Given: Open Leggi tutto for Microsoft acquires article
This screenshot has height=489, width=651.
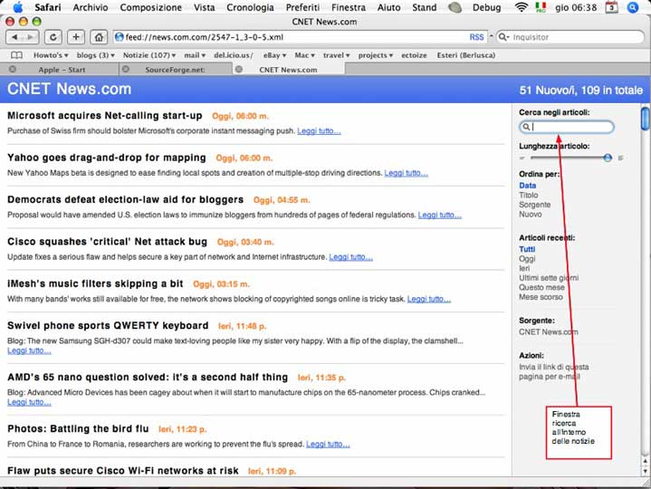Looking at the screenshot, I should [319, 131].
